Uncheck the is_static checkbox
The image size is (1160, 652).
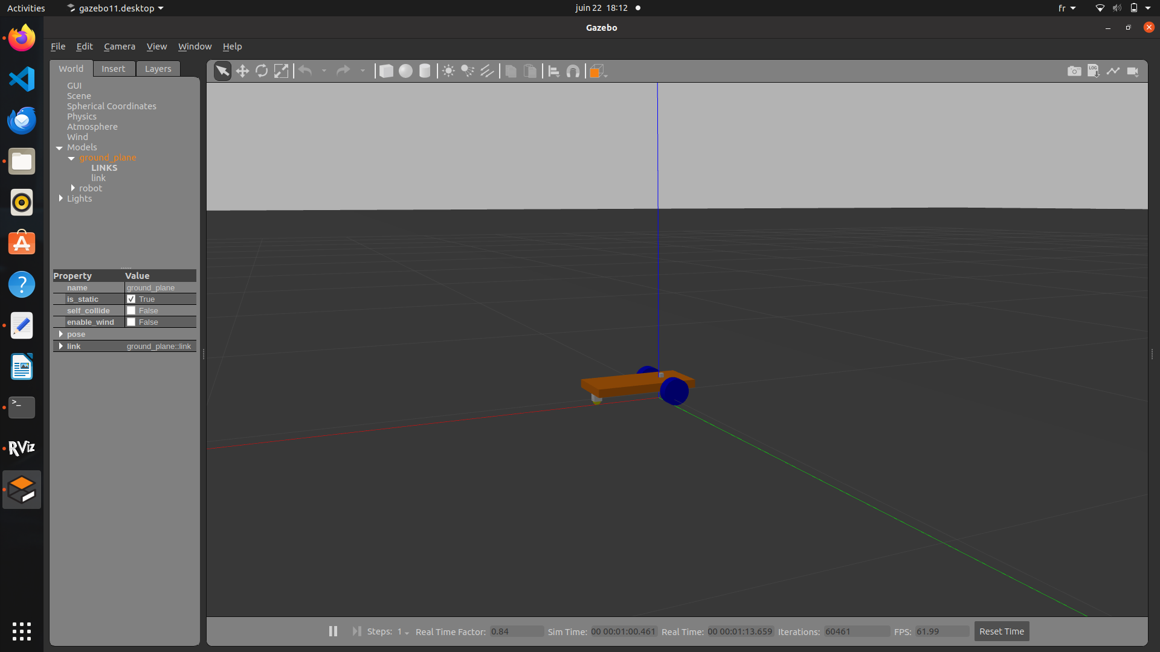131,299
